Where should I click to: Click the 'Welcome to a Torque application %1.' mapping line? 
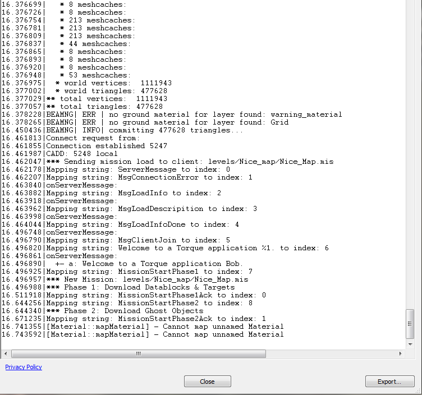(165, 248)
